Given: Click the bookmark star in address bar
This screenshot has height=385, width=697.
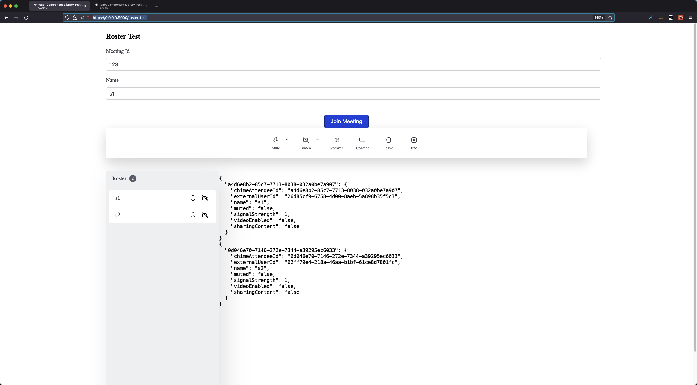Looking at the screenshot, I should [x=610, y=18].
